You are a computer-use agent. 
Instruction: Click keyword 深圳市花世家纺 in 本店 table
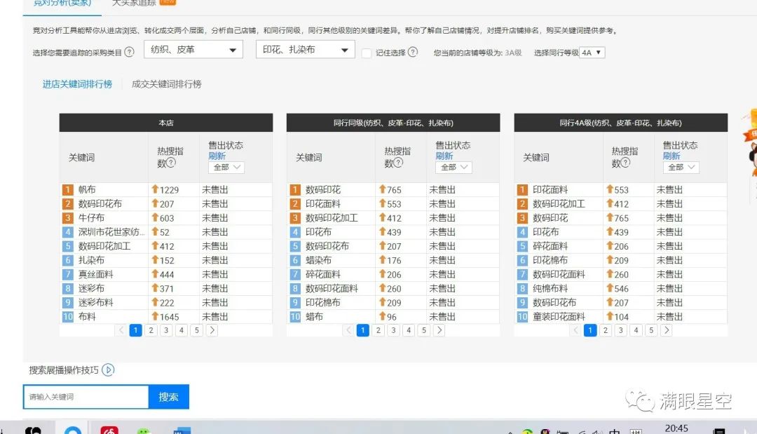(x=111, y=232)
